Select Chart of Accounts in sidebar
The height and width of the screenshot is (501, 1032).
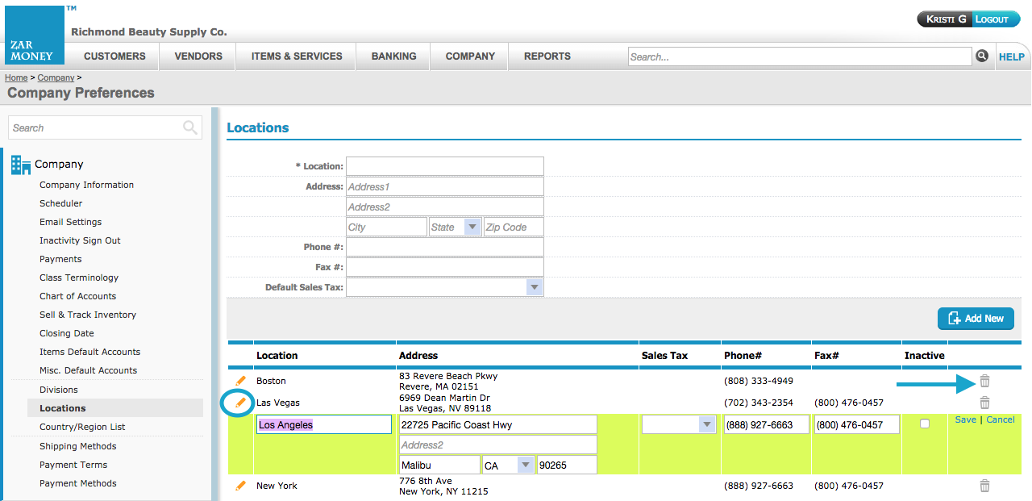(77, 296)
